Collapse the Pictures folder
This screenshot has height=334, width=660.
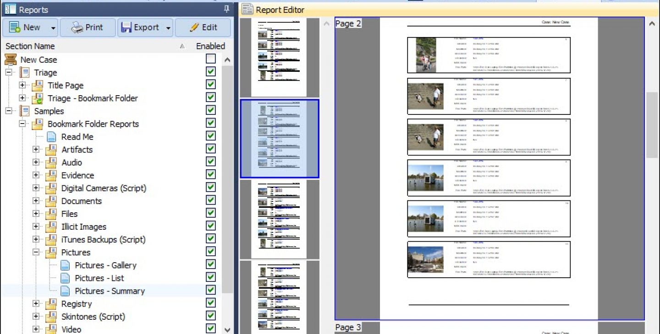pyautogui.click(x=36, y=252)
